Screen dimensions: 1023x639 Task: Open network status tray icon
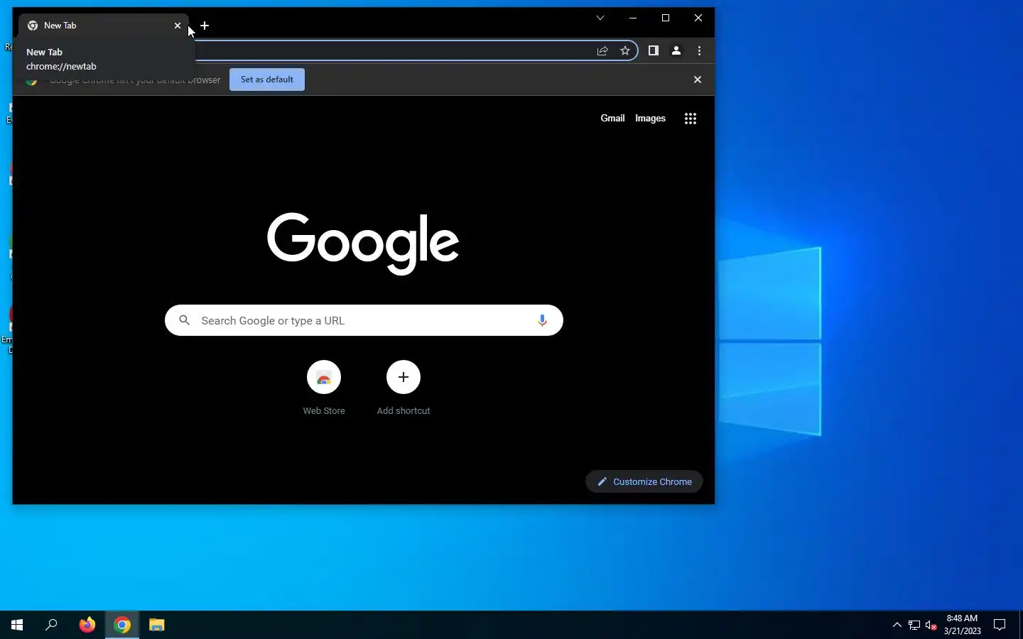click(914, 625)
